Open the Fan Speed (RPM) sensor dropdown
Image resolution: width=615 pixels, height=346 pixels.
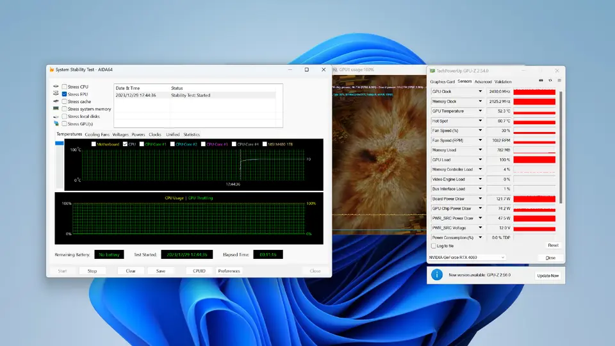click(480, 140)
